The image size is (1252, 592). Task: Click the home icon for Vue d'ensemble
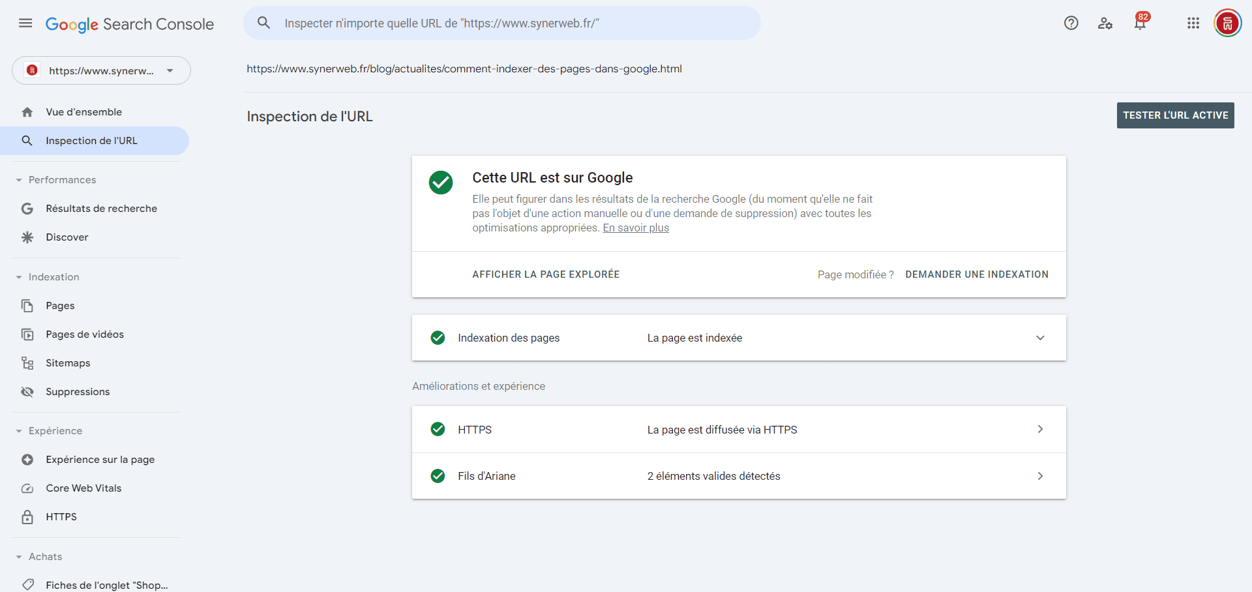point(27,112)
